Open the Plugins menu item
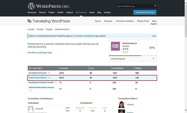187x113 pixels. point(51,12)
